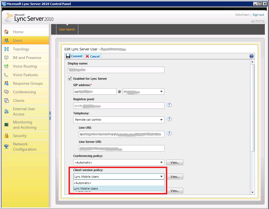The image size is (269, 209).
Task: Click View beside Conferencing policy
Action: pyautogui.click(x=174, y=162)
